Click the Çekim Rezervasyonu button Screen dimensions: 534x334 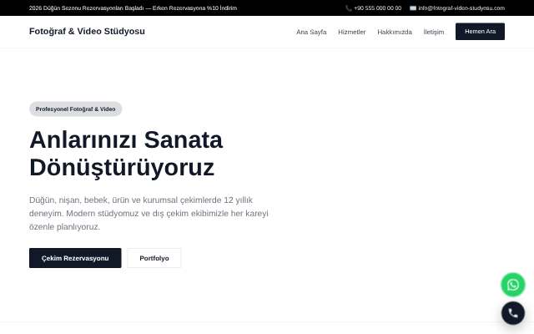pyautogui.click(x=75, y=258)
